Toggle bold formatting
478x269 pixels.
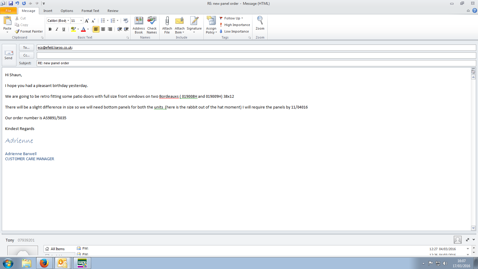[x=50, y=29]
